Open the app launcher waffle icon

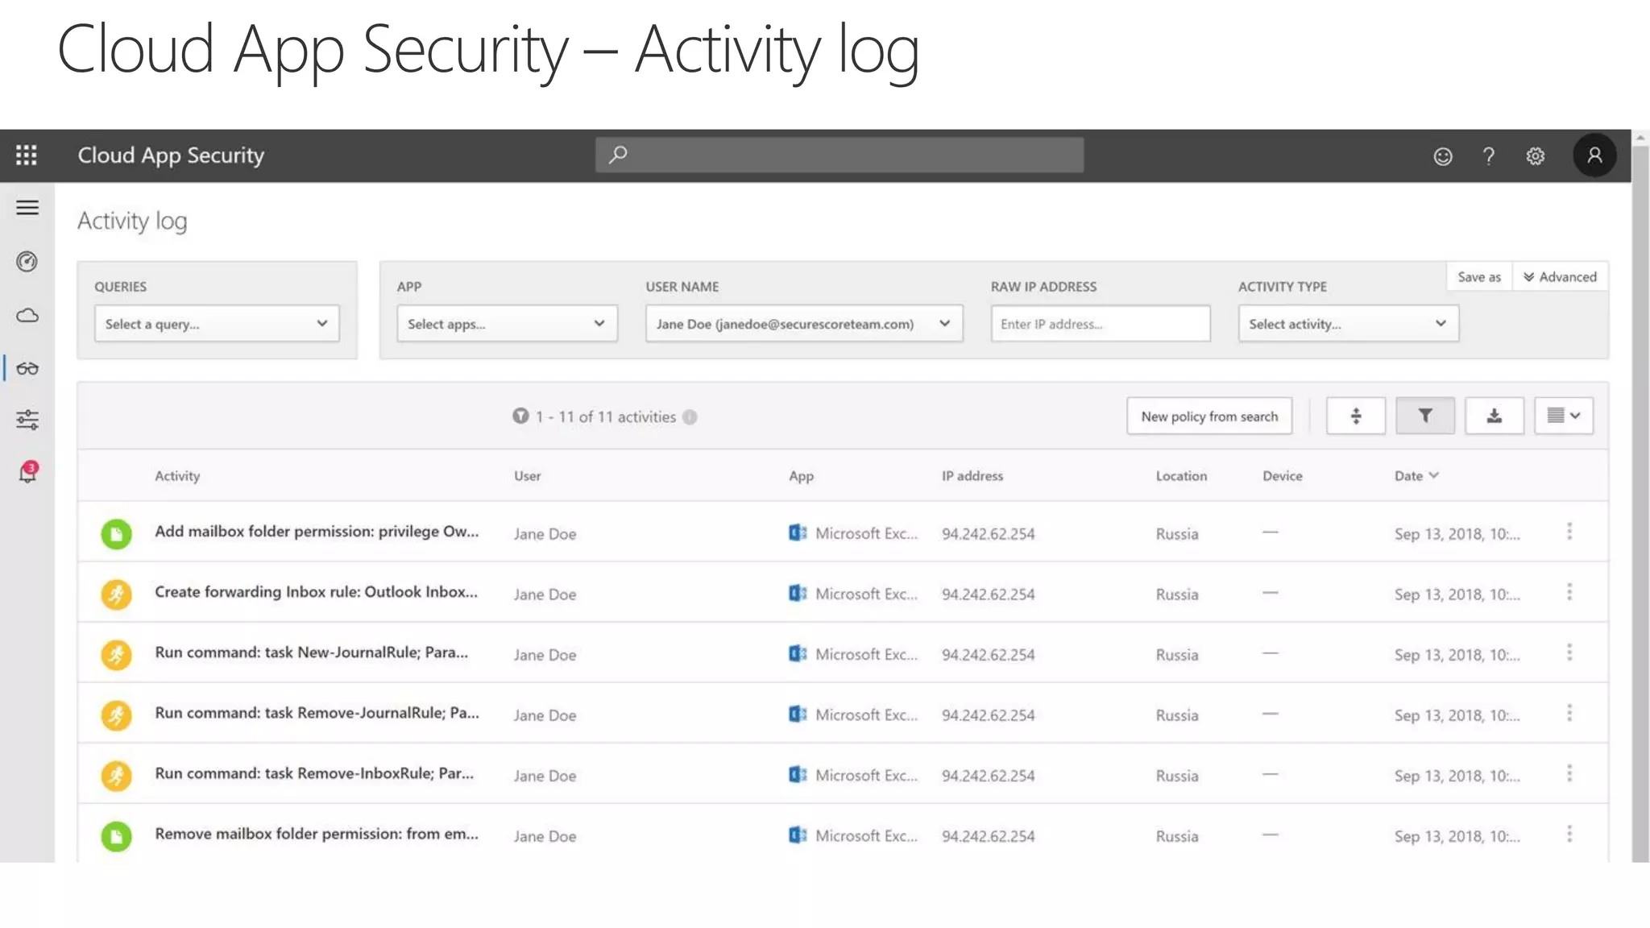27,155
